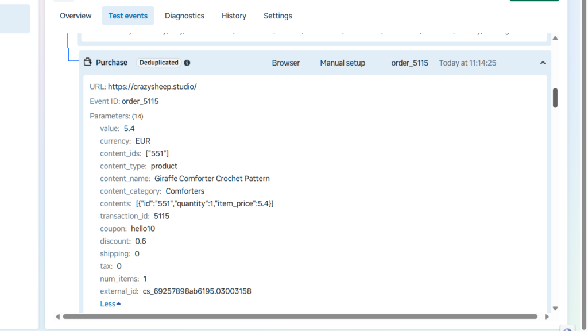Click the Purchase event name label
Screen dimensions: 588x331
[x=111, y=62]
